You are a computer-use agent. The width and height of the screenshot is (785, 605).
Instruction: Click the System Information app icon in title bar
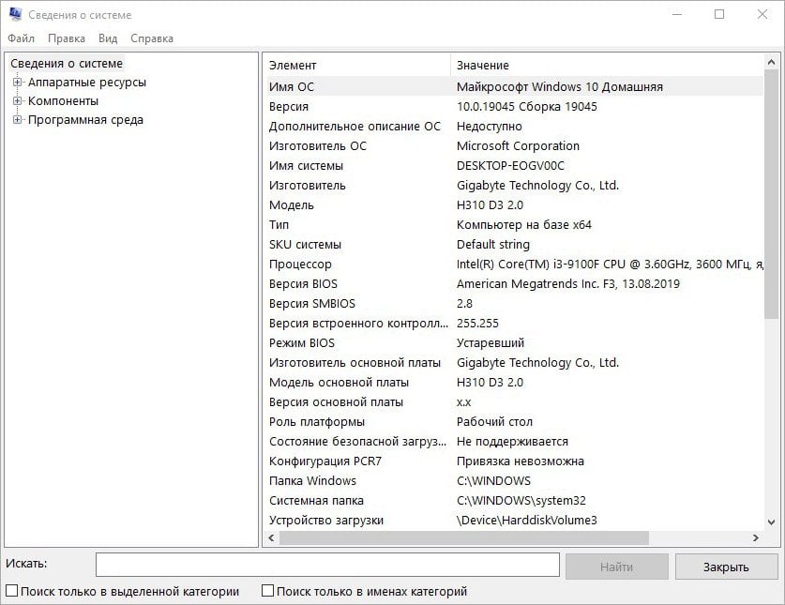point(14,15)
